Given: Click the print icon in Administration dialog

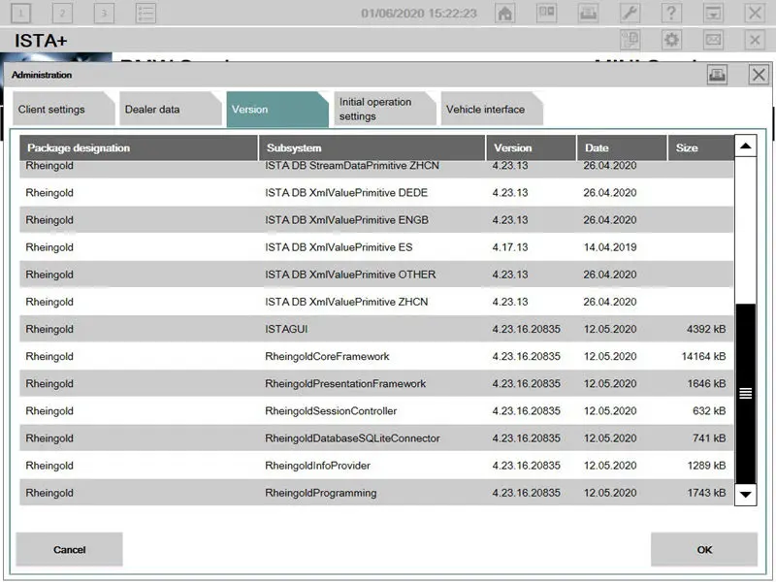Looking at the screenshot, I should (x=717, y=75).
